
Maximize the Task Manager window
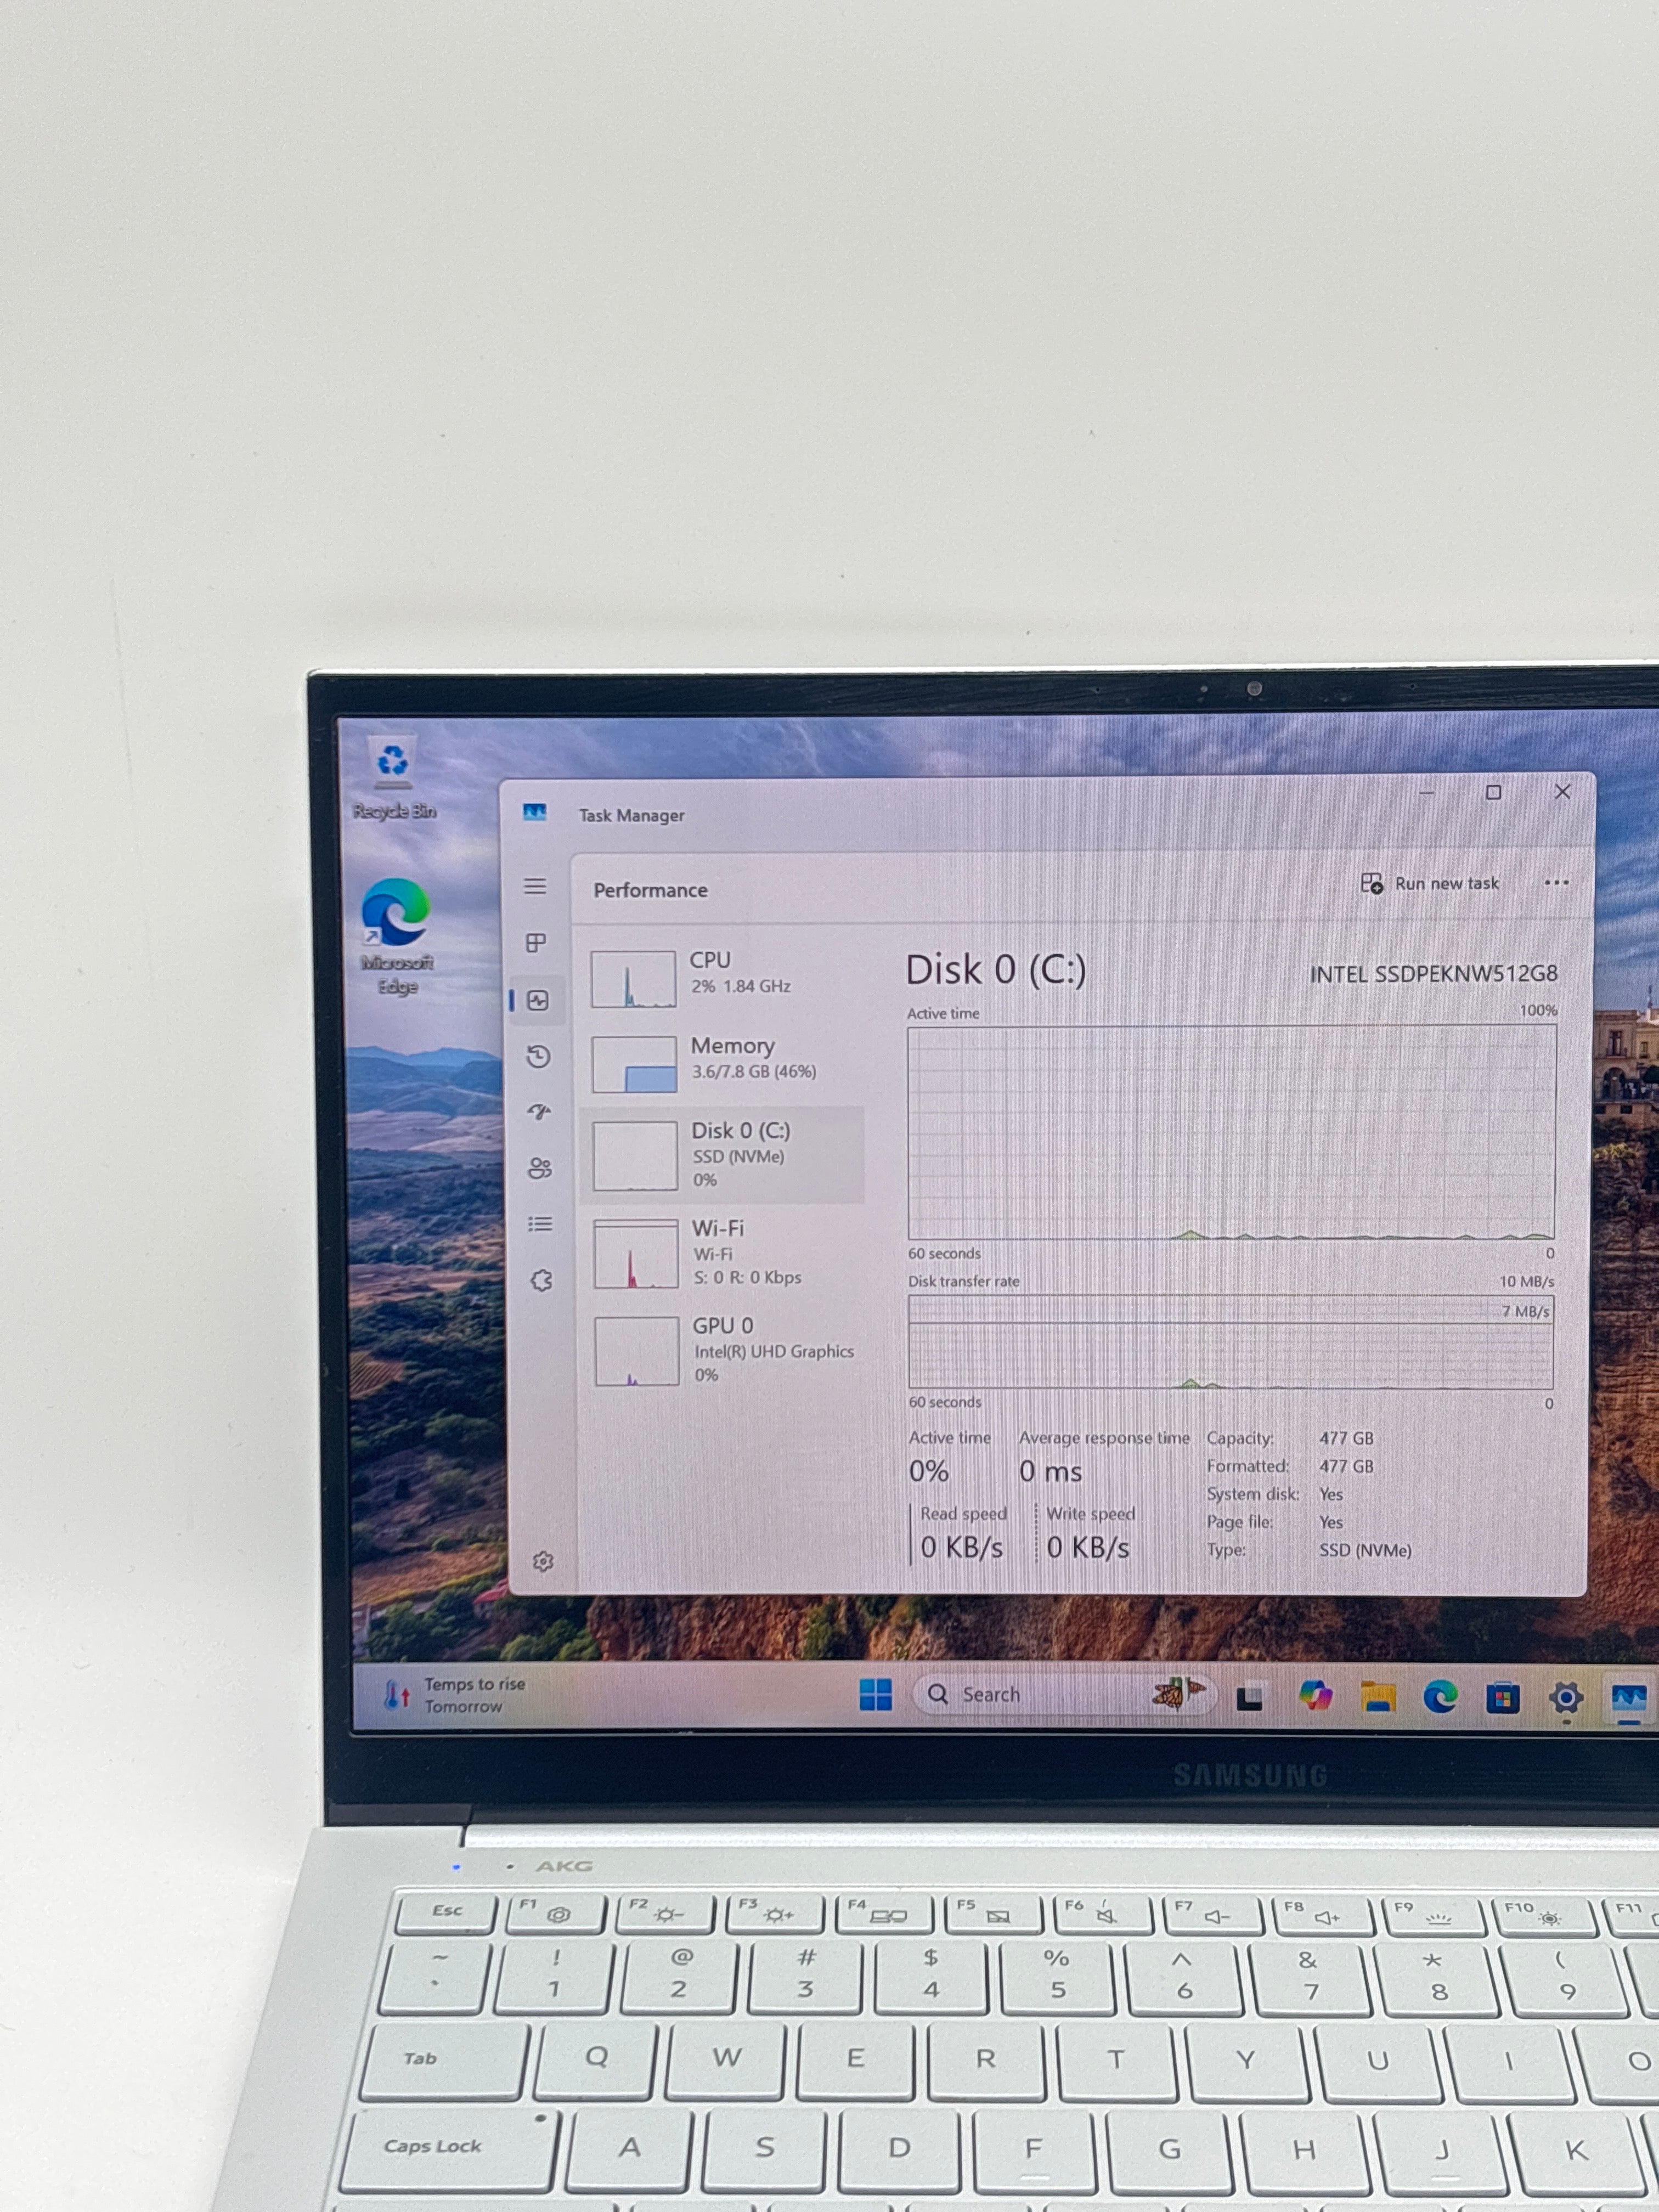(1493, 792)
